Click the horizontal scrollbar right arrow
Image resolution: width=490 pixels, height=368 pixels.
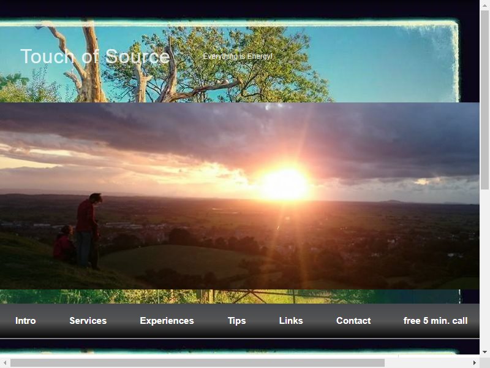(x=475, y=362)
